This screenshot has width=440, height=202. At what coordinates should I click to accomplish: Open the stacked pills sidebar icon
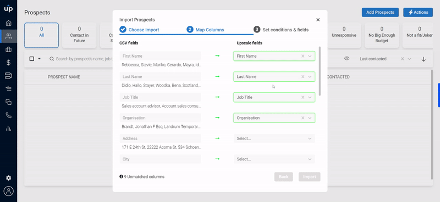(8, 76)
